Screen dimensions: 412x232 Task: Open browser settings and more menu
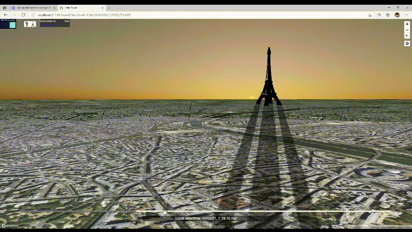click(x=406, y=15)
